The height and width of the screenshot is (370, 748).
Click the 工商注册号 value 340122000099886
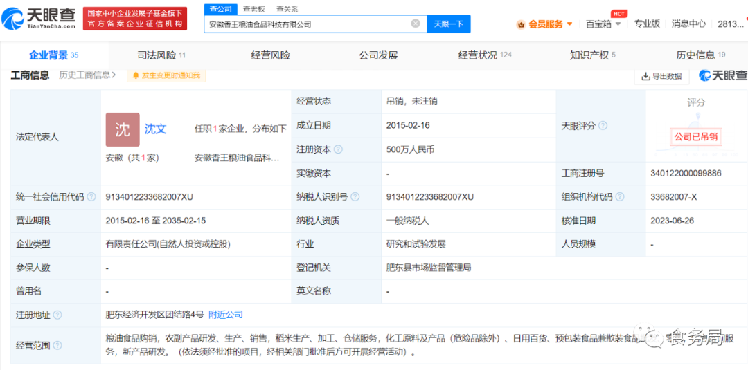(686, 174)
